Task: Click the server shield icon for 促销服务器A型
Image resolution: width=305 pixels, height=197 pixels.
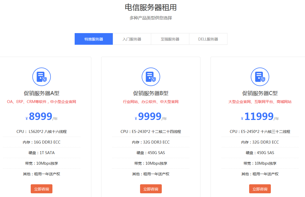Action: coord(42,77)
